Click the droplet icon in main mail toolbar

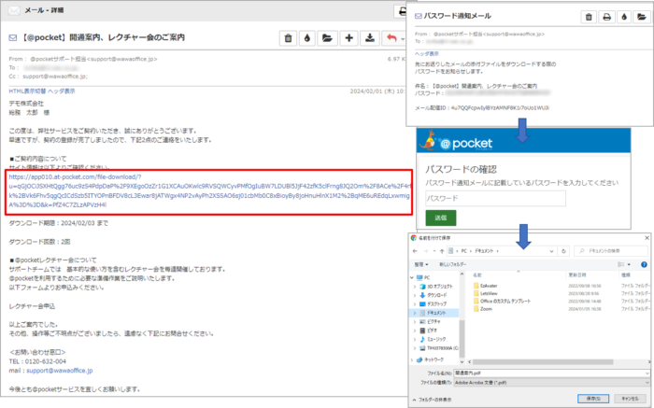(x=307, y=38)
